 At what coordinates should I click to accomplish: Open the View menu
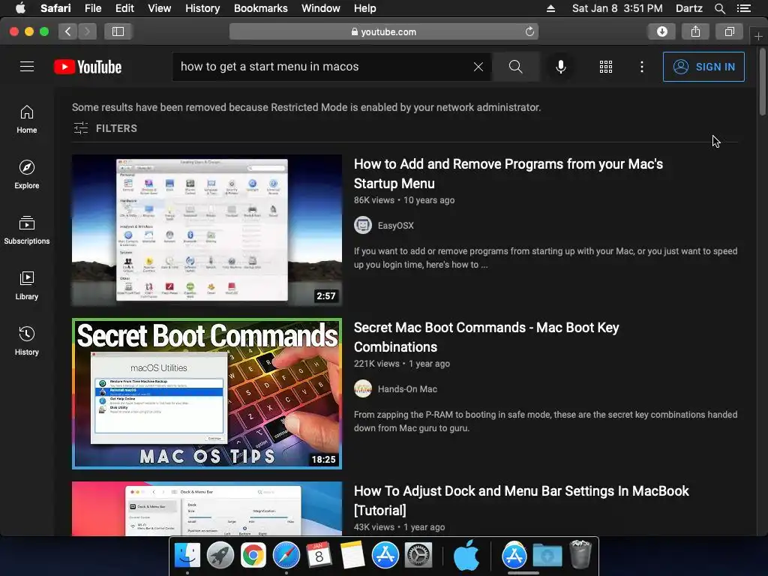click(160, 8)
